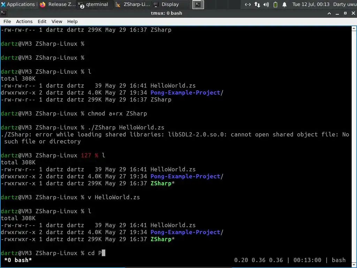
Task: Roll up the tmux window with the caret button
Action: click(x=329, y=13)
